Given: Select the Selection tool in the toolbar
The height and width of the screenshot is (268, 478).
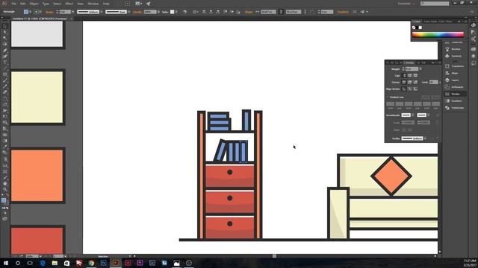Looking at the screenshot, I should point(4,26).
